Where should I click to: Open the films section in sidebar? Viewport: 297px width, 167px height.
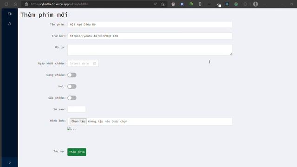click(9, 14)
